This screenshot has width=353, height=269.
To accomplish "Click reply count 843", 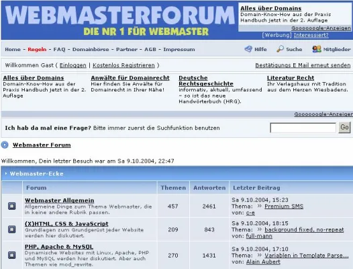I will [209, 229].
